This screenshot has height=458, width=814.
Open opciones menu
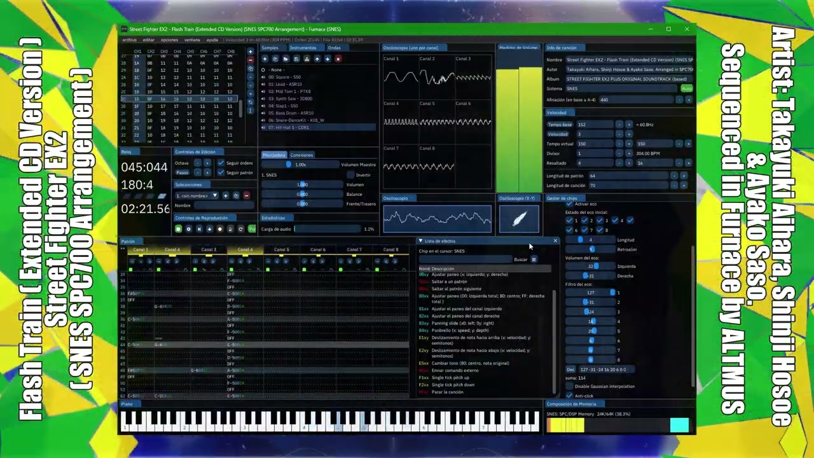click(x=169, y=39)
